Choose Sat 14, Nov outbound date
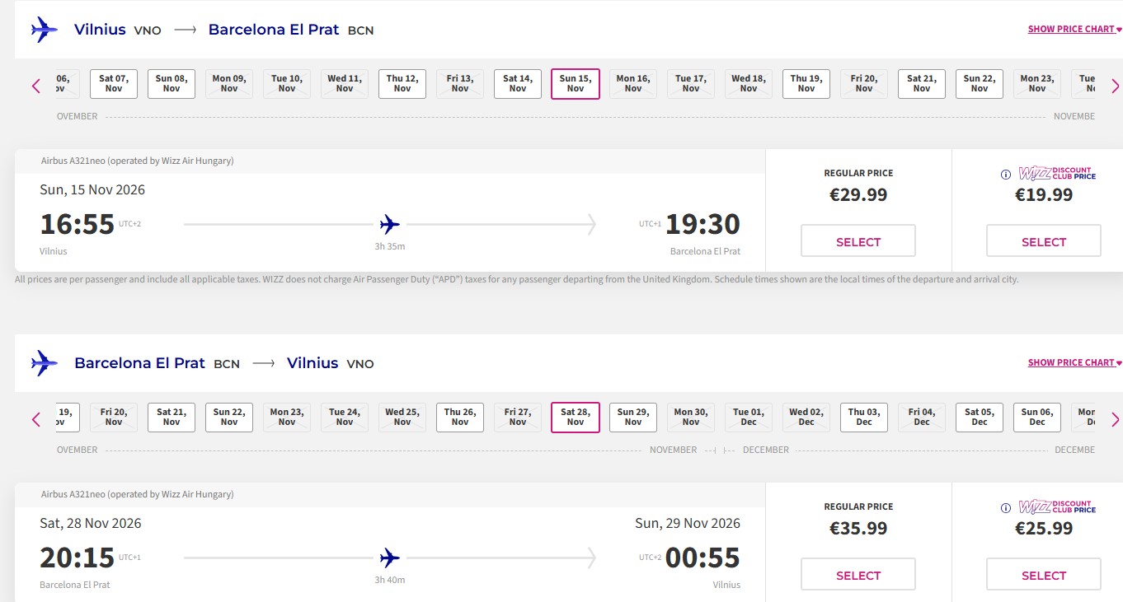Screen dimensions: 1123x602 tap(518, 84)
